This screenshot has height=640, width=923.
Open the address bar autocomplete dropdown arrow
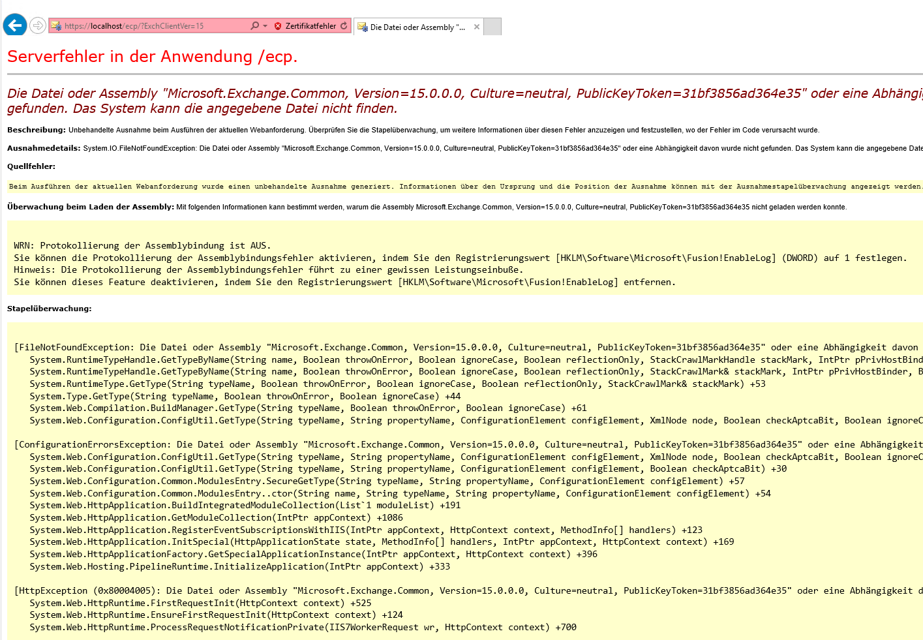pos(265,26)
